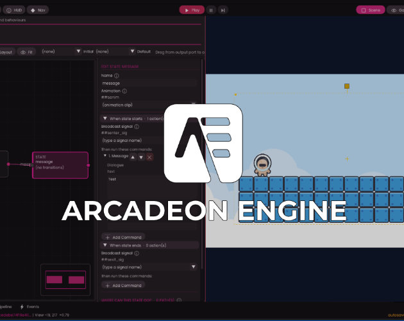Image resolution: width=404 pixels, height=321 pixels.
Task: Click the 'View -19, 217 +0.79' status text
Action: tap(52, 315)
